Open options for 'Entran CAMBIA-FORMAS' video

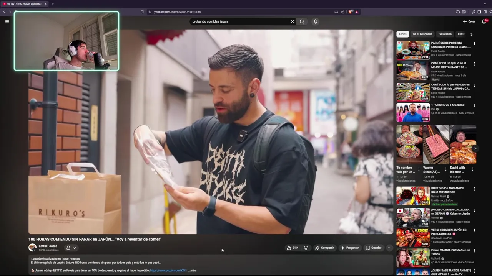pyautogui.click(x=474, y=251)
